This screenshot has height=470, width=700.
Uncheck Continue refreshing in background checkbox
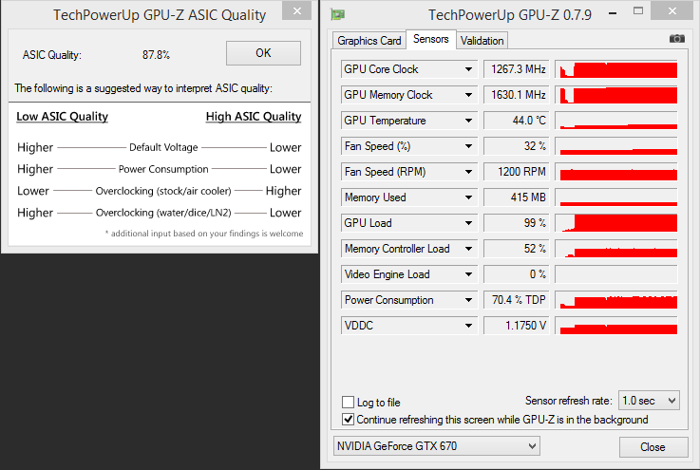348,419
